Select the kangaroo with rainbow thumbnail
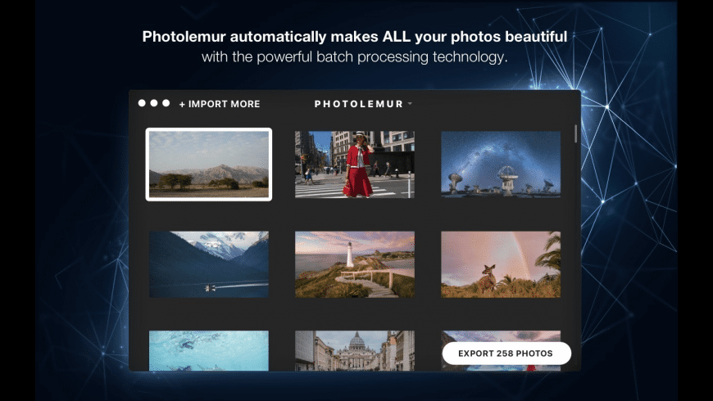This screenshot has height=401, width=713. (501, 264)
